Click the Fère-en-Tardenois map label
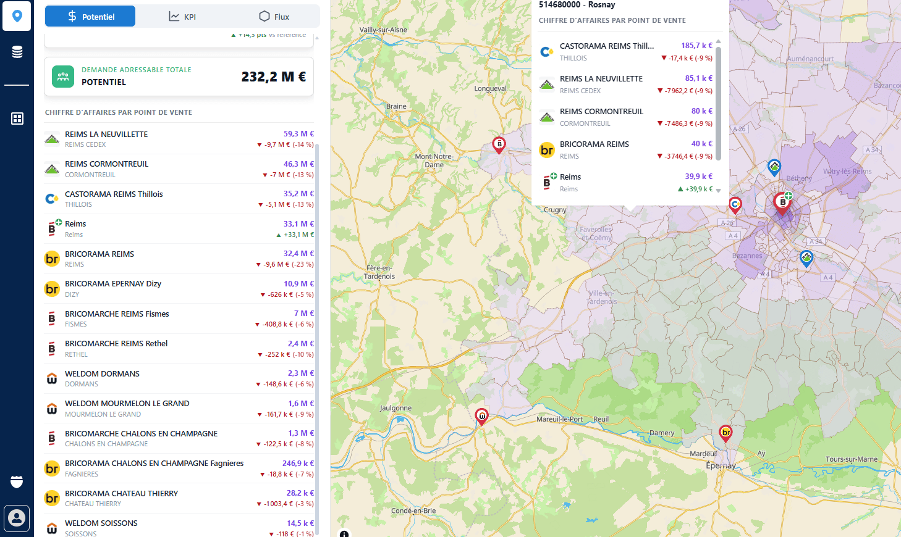Image resolution: width=901 pixels, height=537 pixels. (x=379, y=272)
